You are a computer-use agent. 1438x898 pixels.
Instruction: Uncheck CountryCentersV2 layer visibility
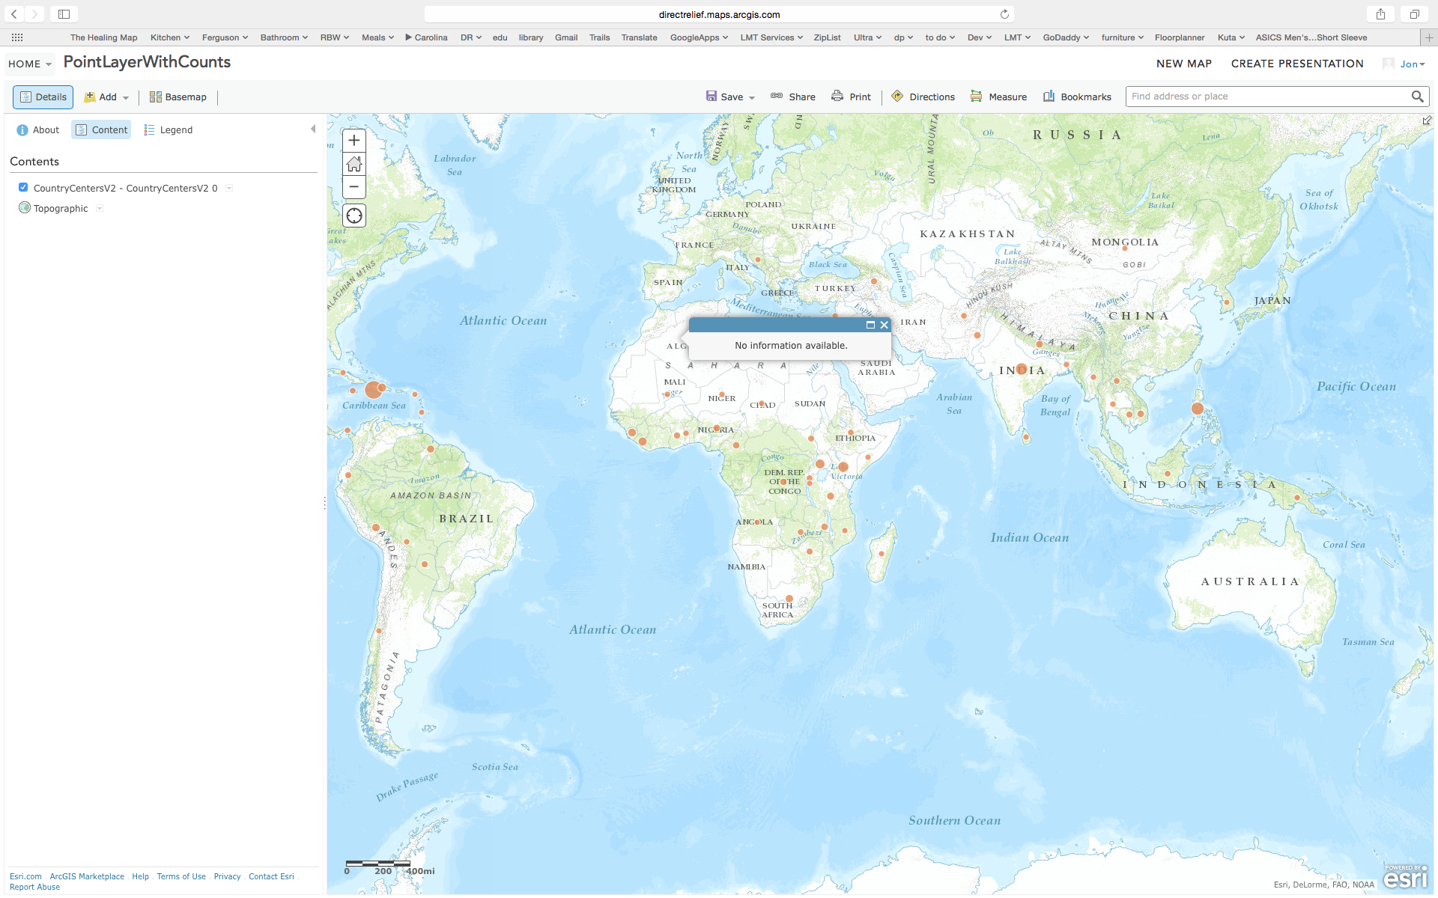(23, 188)
